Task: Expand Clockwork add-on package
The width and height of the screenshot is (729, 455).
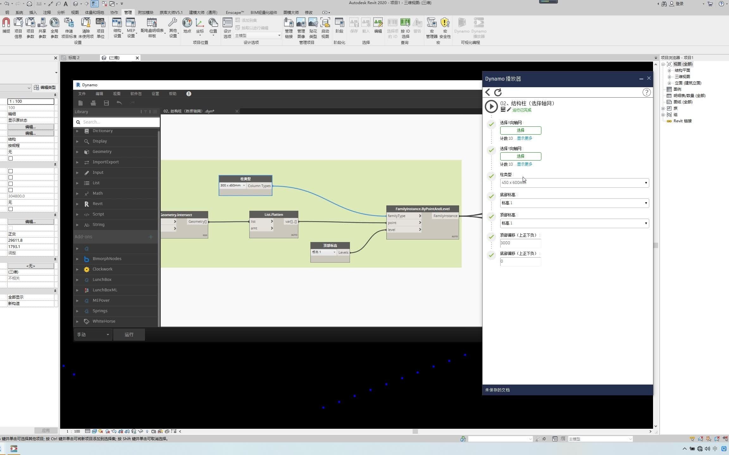Action: coord(77,269)
